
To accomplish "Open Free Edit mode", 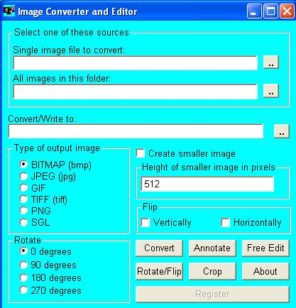I will pyautogui.click(x=265, y=248).
